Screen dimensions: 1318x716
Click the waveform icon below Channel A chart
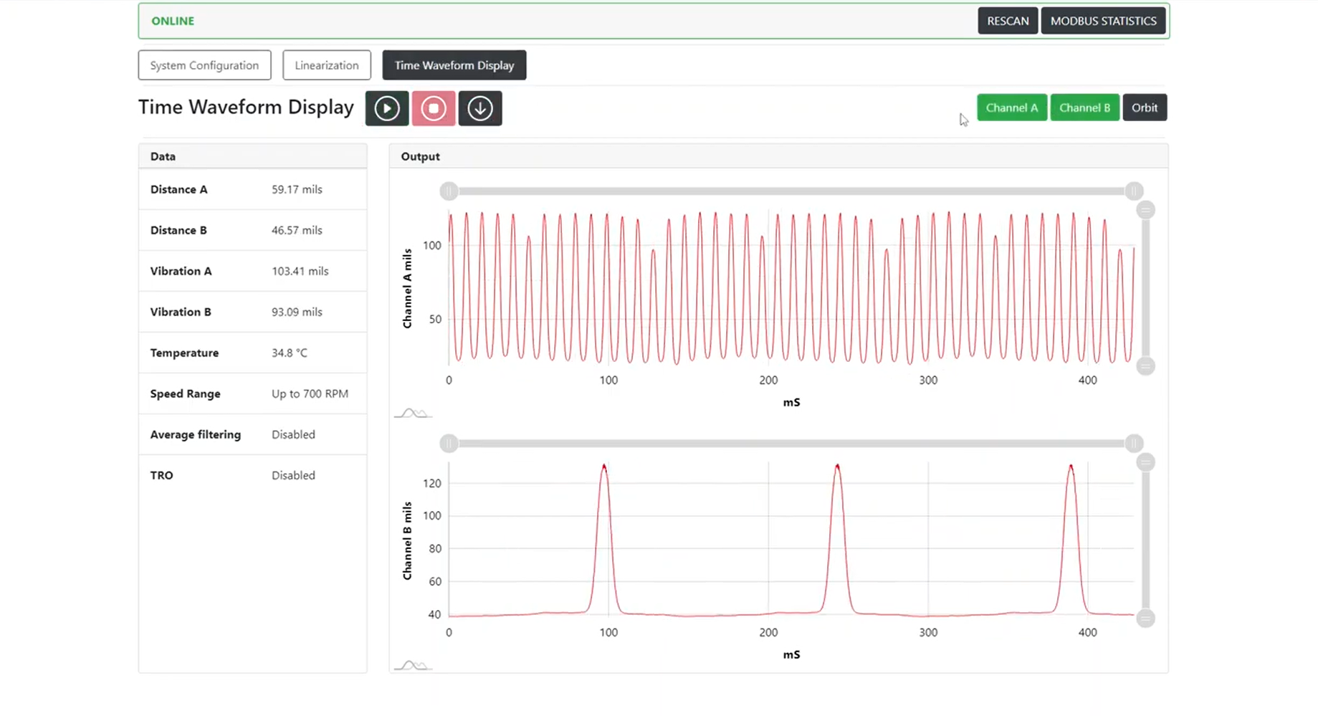(413, 413)
